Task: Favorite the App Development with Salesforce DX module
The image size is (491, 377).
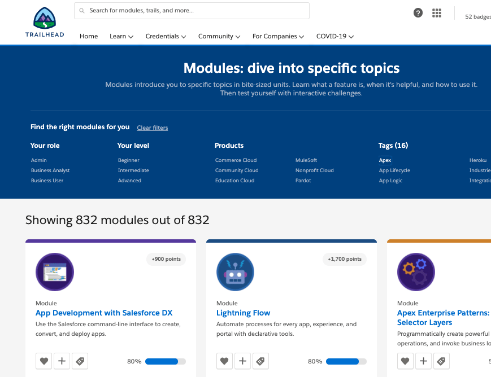Action: click(x=44, y=361)
